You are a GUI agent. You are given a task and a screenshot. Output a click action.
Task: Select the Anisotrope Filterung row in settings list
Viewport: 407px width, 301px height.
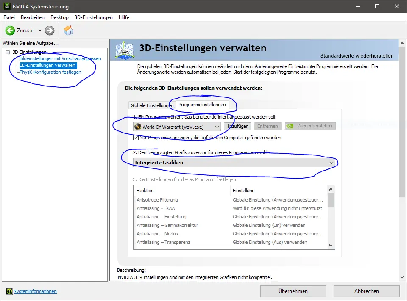157,200
